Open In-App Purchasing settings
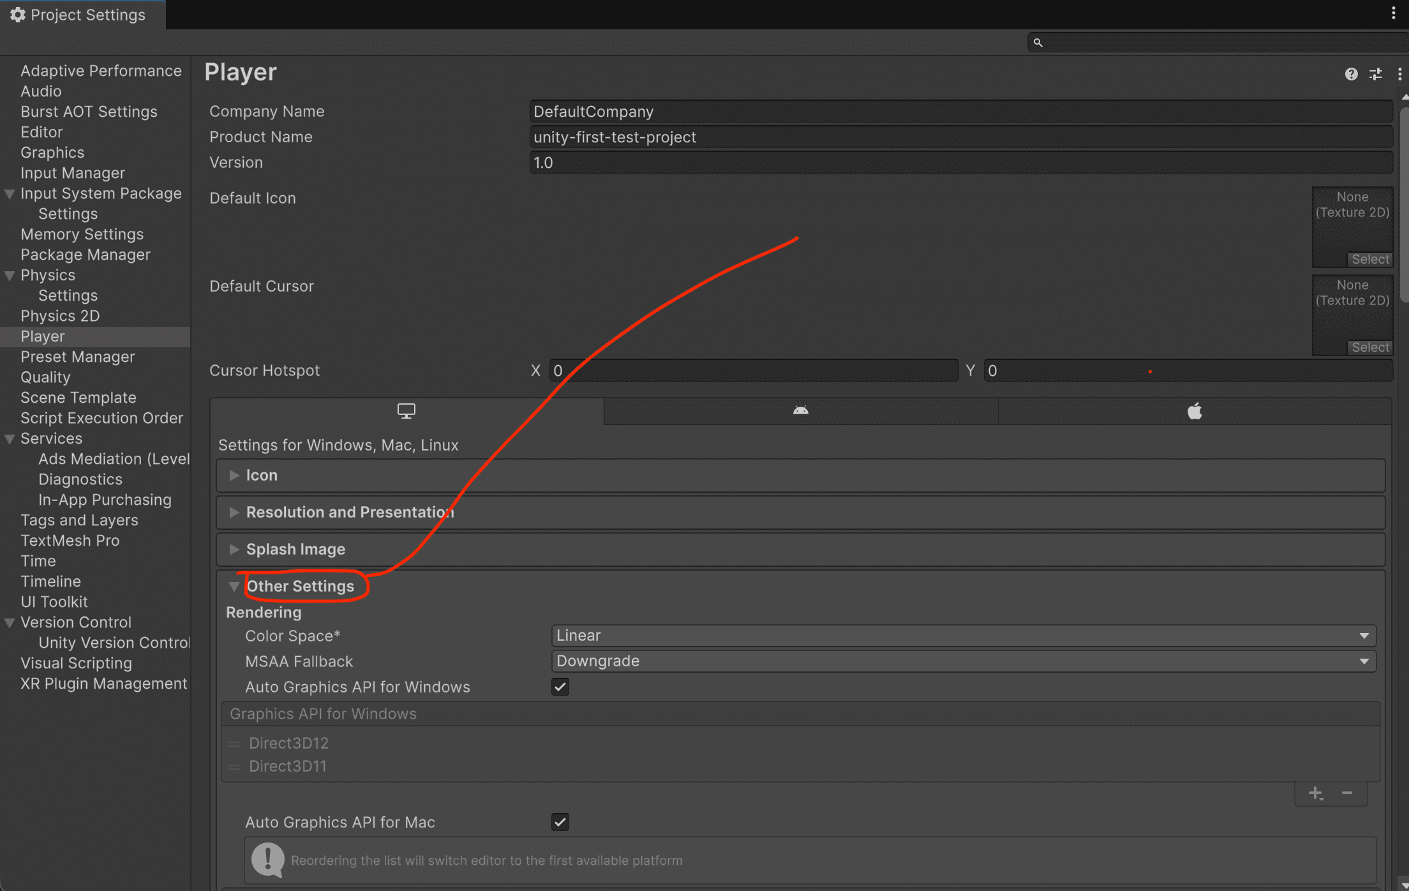This screenshot has height=891, width=1409. pos(105,500)
